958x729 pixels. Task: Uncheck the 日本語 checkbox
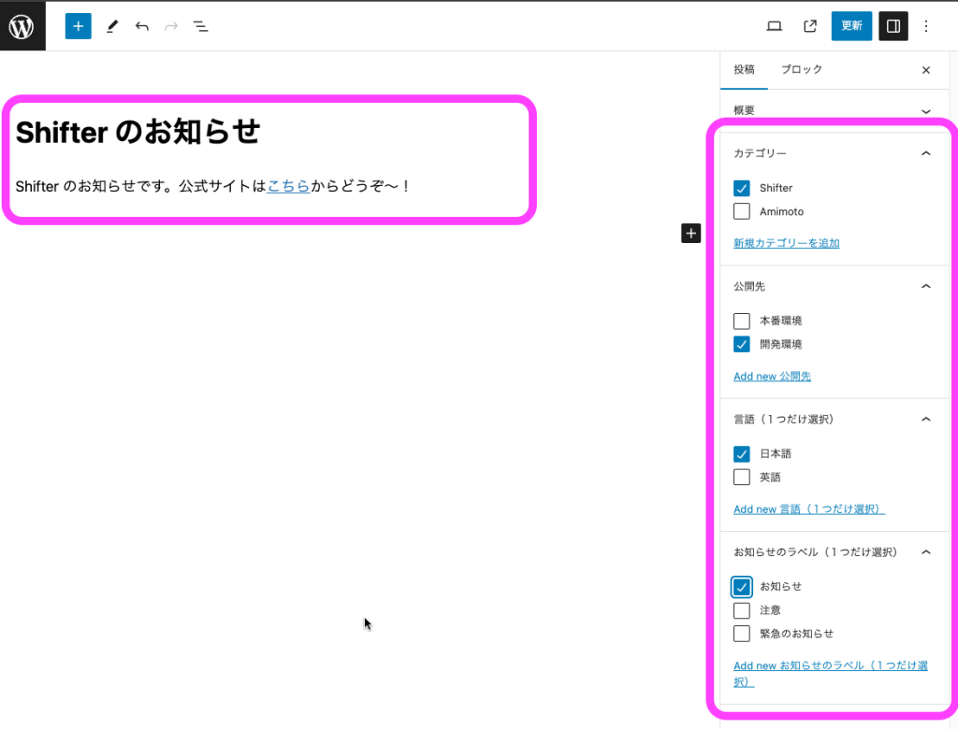[x=742, y=454]
